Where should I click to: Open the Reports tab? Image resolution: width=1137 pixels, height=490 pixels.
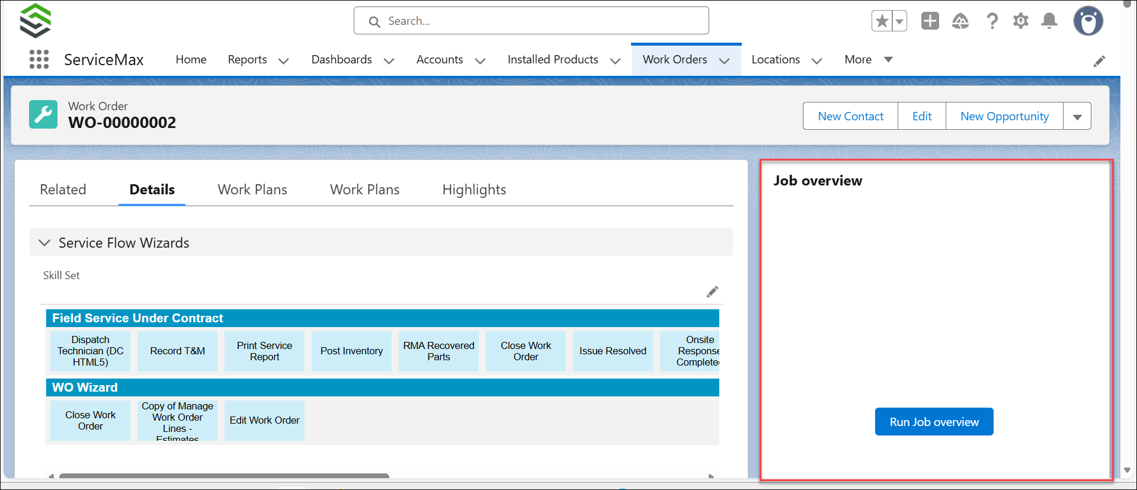(247, 59)
